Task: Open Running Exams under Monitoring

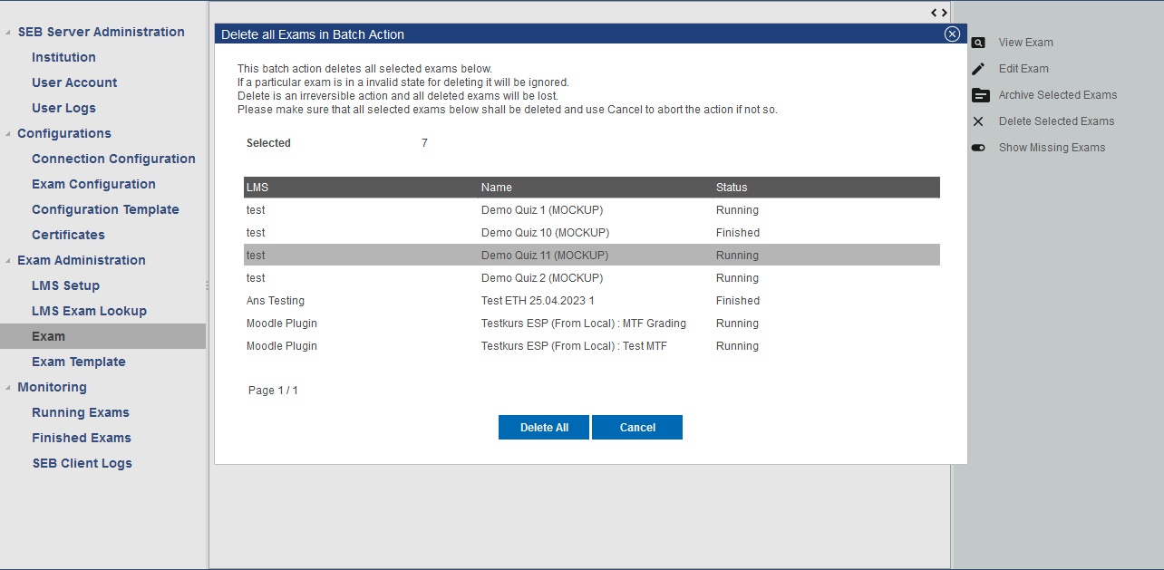Action: coord(81,412)
